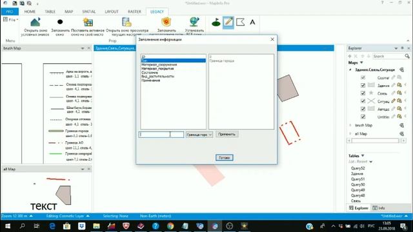This screenshot has width=413, height=232.
Task: Click the search magnifier in Explorer panel
Action: (x=407, y=56)
